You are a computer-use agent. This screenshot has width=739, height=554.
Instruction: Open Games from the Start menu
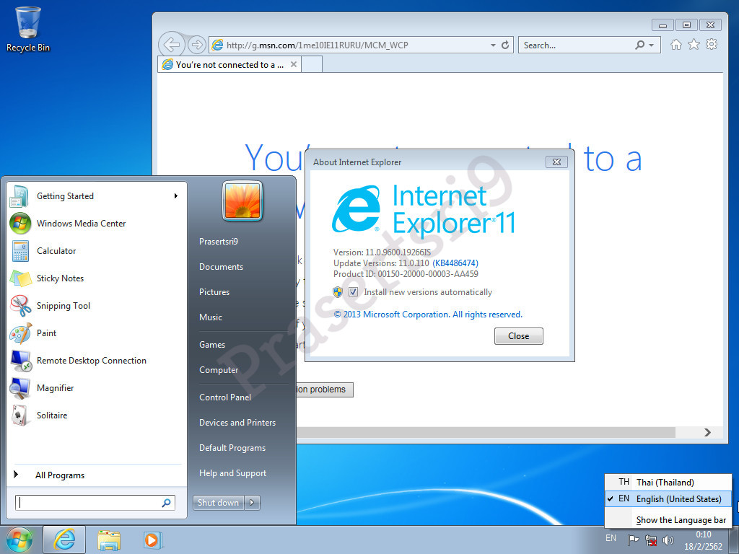click(212, 345)
